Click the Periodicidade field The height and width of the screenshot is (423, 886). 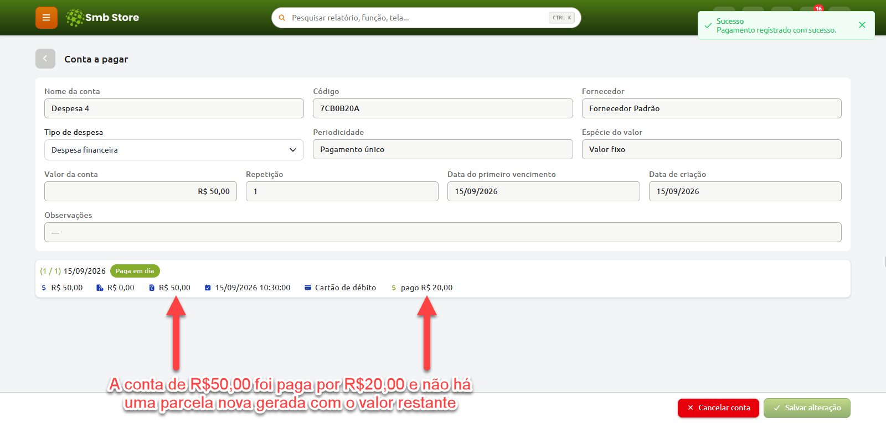[x=442, y=149]
